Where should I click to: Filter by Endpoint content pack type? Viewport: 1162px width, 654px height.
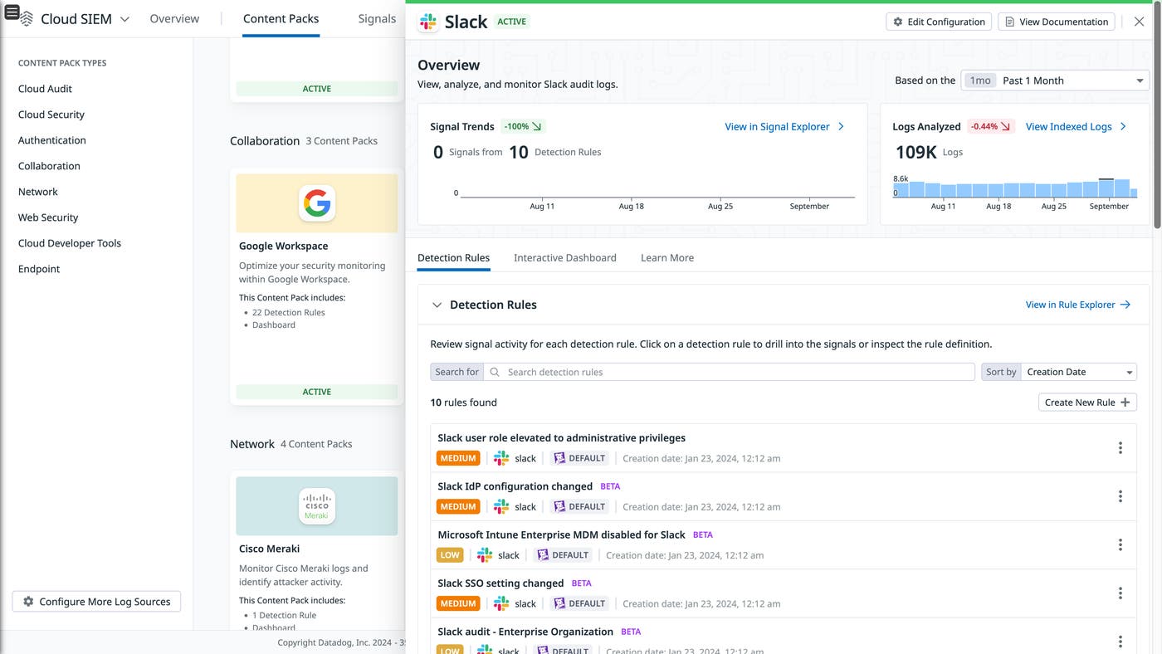(39, 269)
